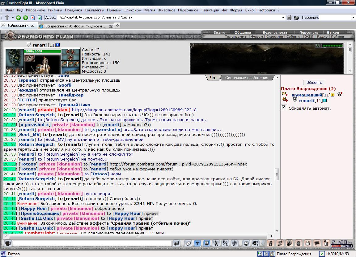Screen dimensions: 356x257
Task: Open the Утилиты menu
Action: click(55, 10)
